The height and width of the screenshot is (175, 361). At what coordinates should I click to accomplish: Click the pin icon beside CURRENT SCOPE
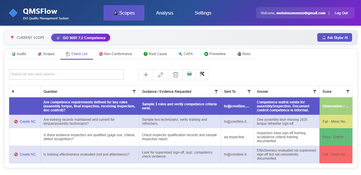click(12, 37)
